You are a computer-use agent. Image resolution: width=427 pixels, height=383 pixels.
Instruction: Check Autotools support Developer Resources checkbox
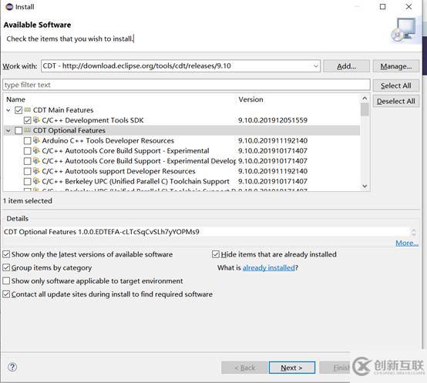(28, 171)
